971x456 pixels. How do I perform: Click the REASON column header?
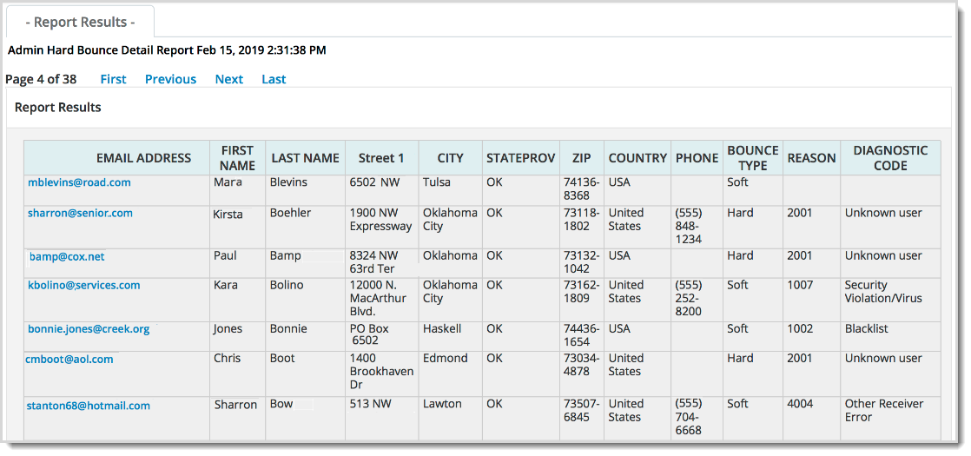(x=811, y=158)
